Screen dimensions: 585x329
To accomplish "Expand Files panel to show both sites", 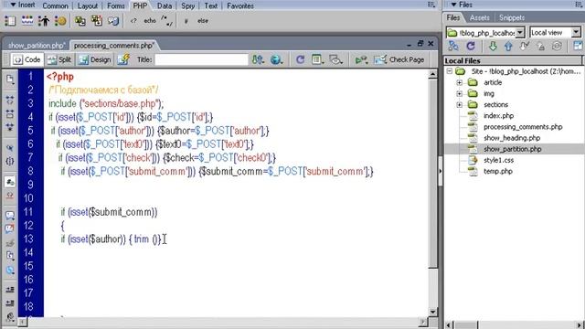I will [x=578, y=46].
